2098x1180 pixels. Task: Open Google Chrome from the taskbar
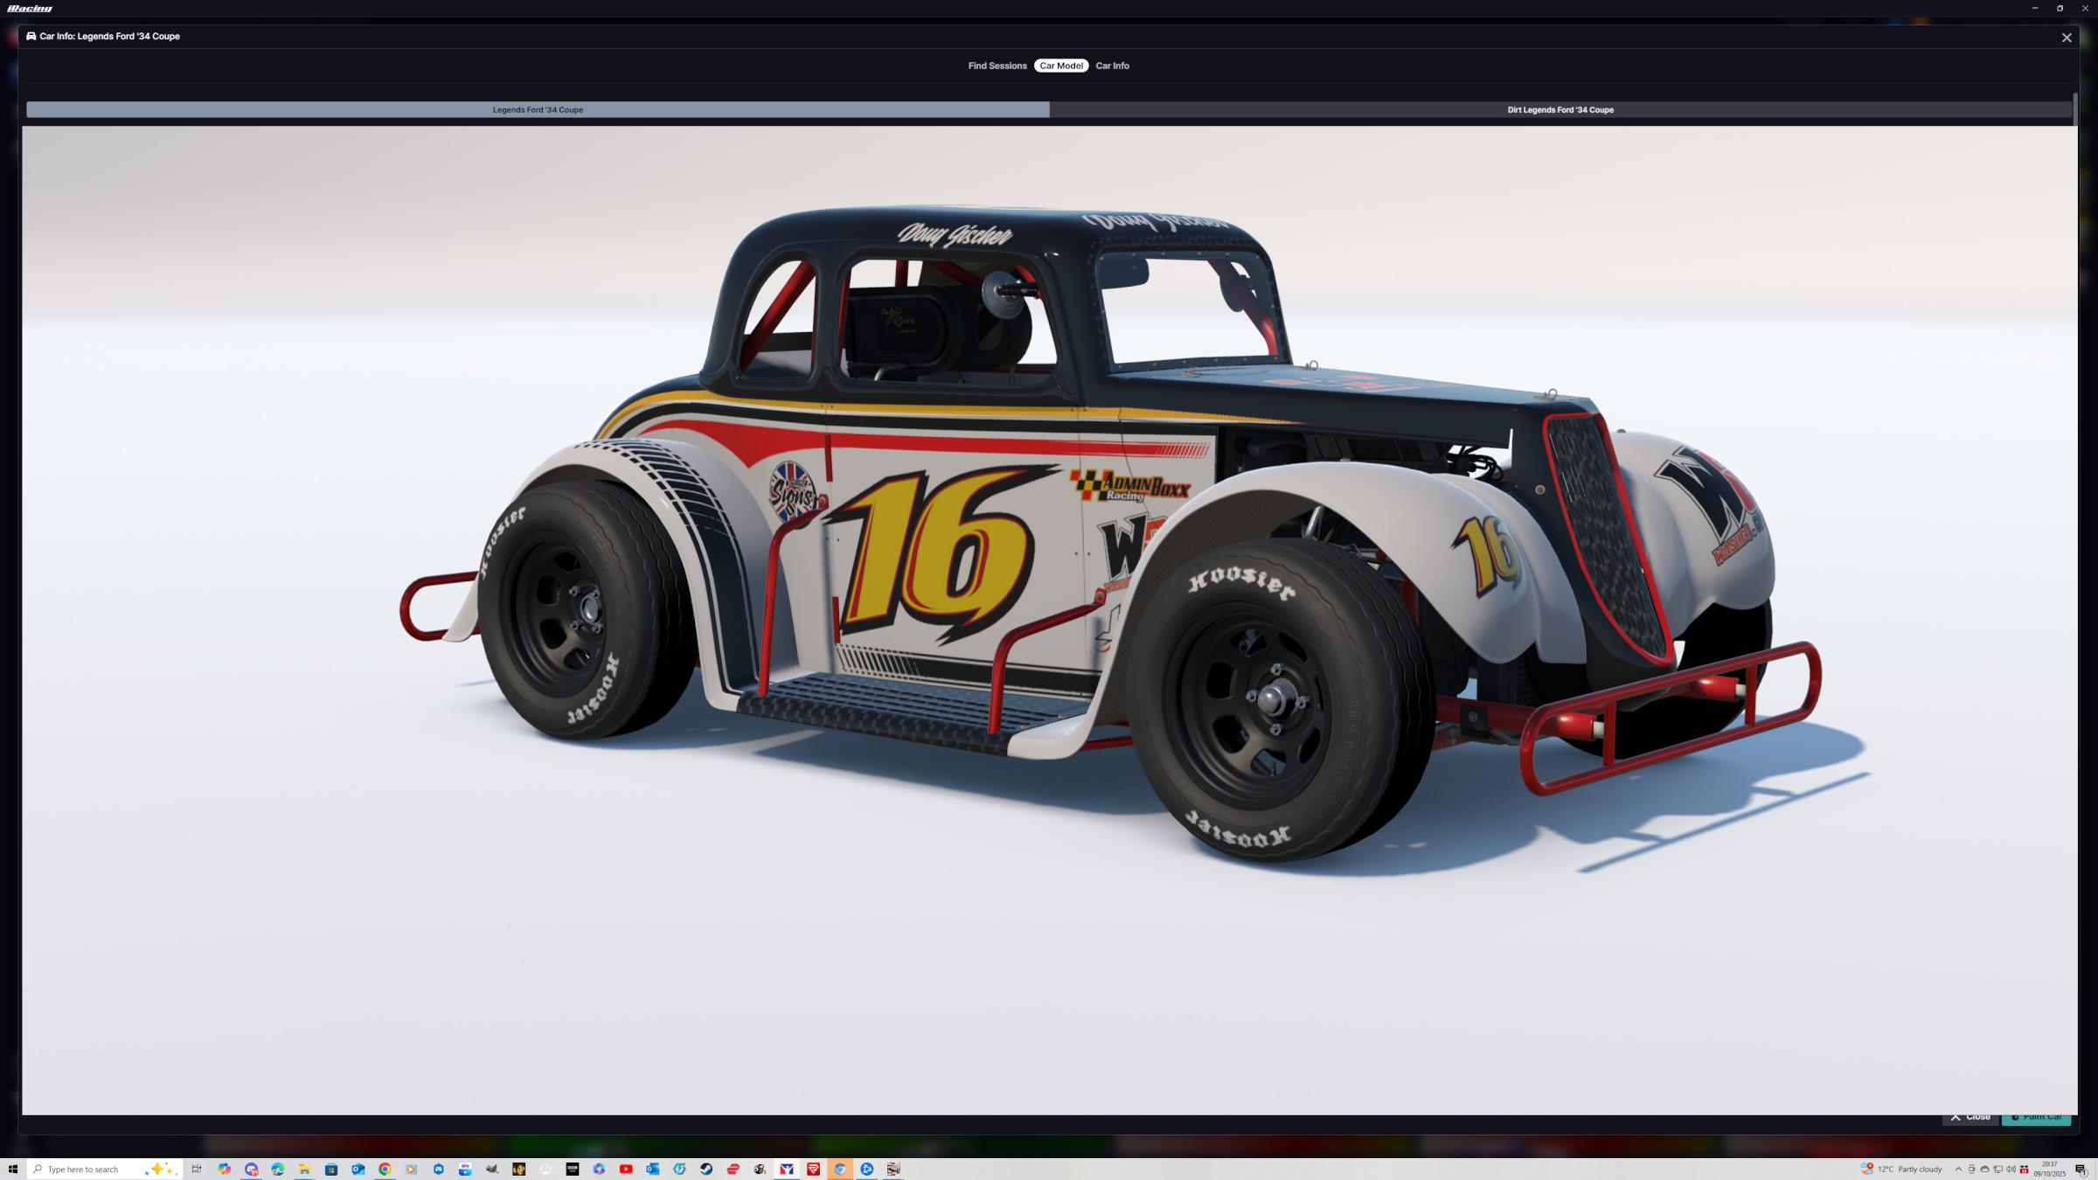tap(385, 1170)
